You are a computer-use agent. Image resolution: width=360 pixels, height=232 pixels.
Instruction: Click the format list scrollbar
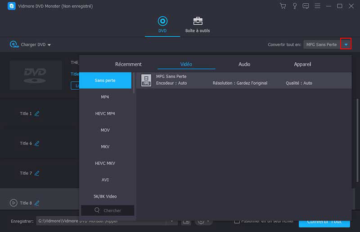pos(134,83)
